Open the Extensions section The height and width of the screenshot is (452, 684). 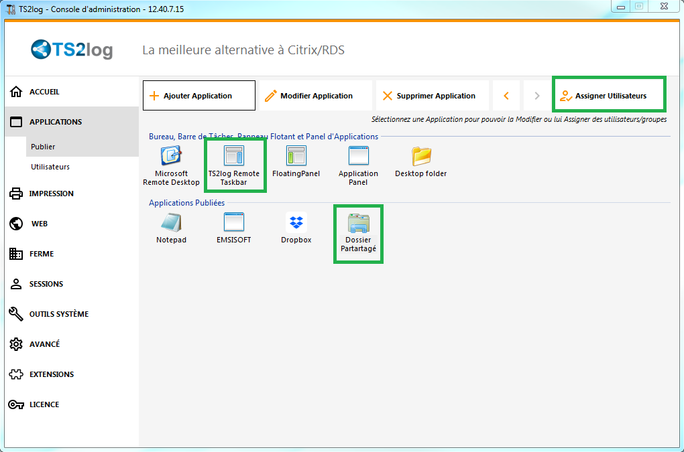click(72, 374)
